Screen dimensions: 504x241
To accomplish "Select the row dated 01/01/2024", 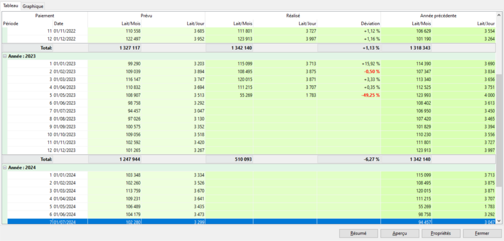I will (x=249, y=175).
